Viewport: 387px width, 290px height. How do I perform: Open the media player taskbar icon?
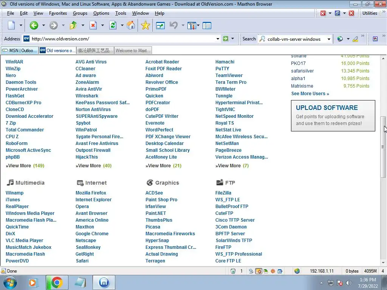tap(33, 282)
